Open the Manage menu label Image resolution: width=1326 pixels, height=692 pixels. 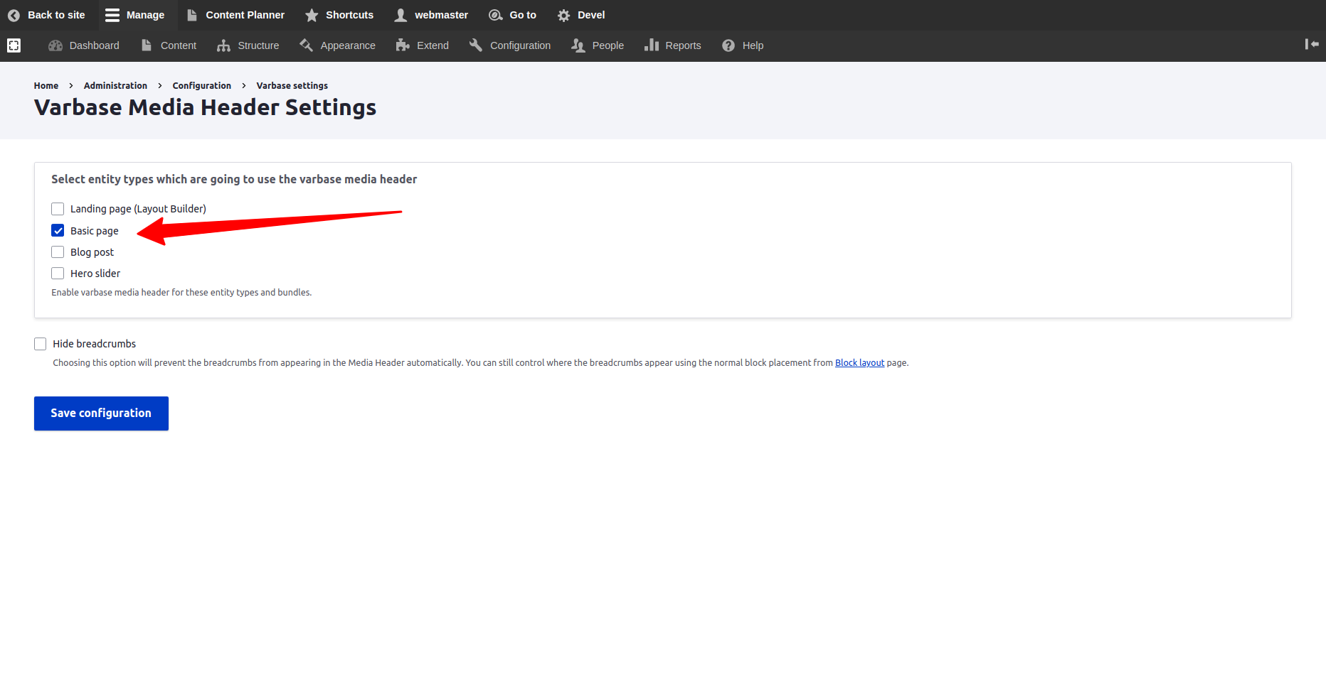click(145, 15)
